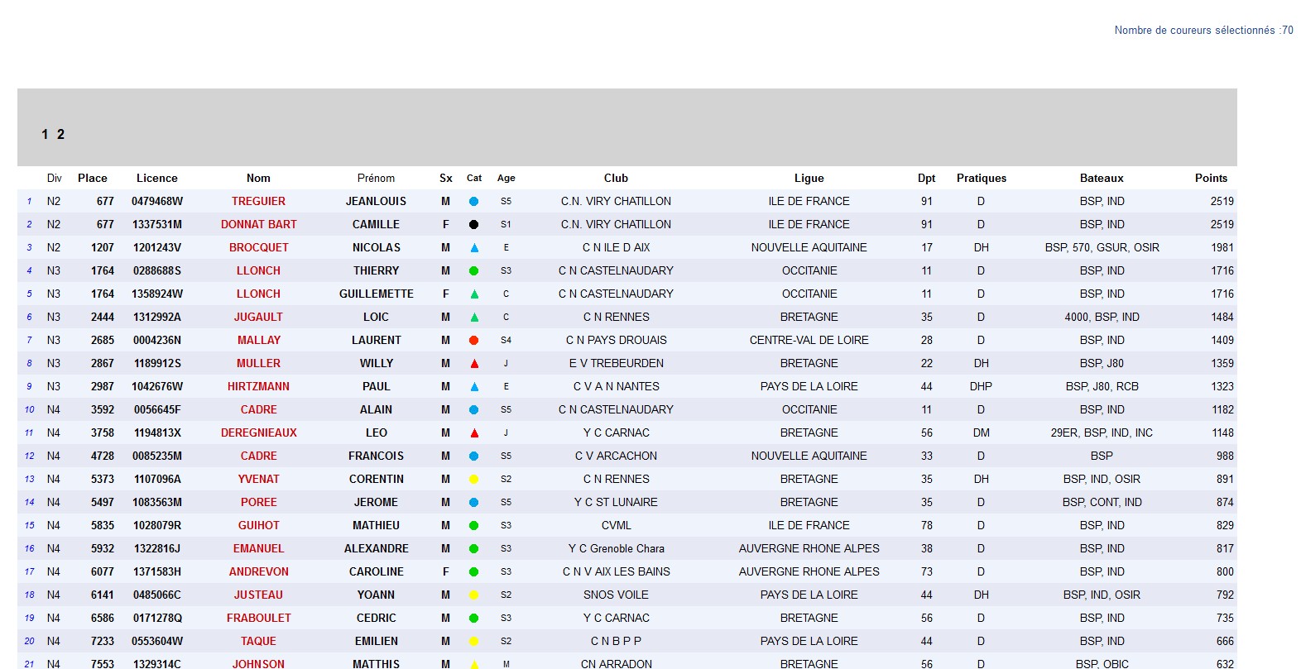
Task: Click green circle icon in GUIHOT row
Action: 473,525
